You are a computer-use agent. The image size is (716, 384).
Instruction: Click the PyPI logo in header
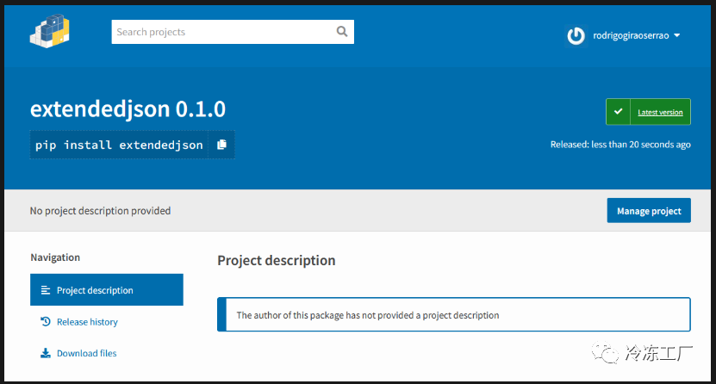pyautogui.click(x=50, y=31)
